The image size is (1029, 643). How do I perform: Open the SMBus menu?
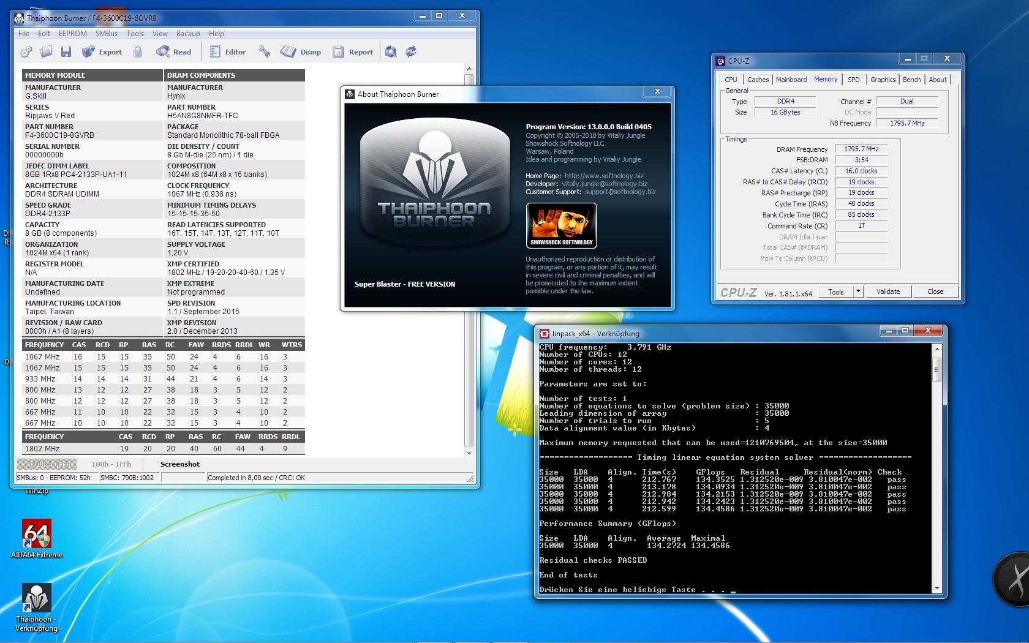click(107, 34)
